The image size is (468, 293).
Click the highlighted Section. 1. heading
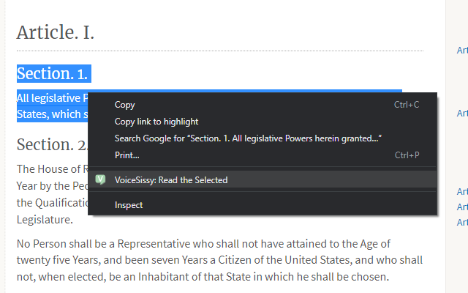(52, 73)
